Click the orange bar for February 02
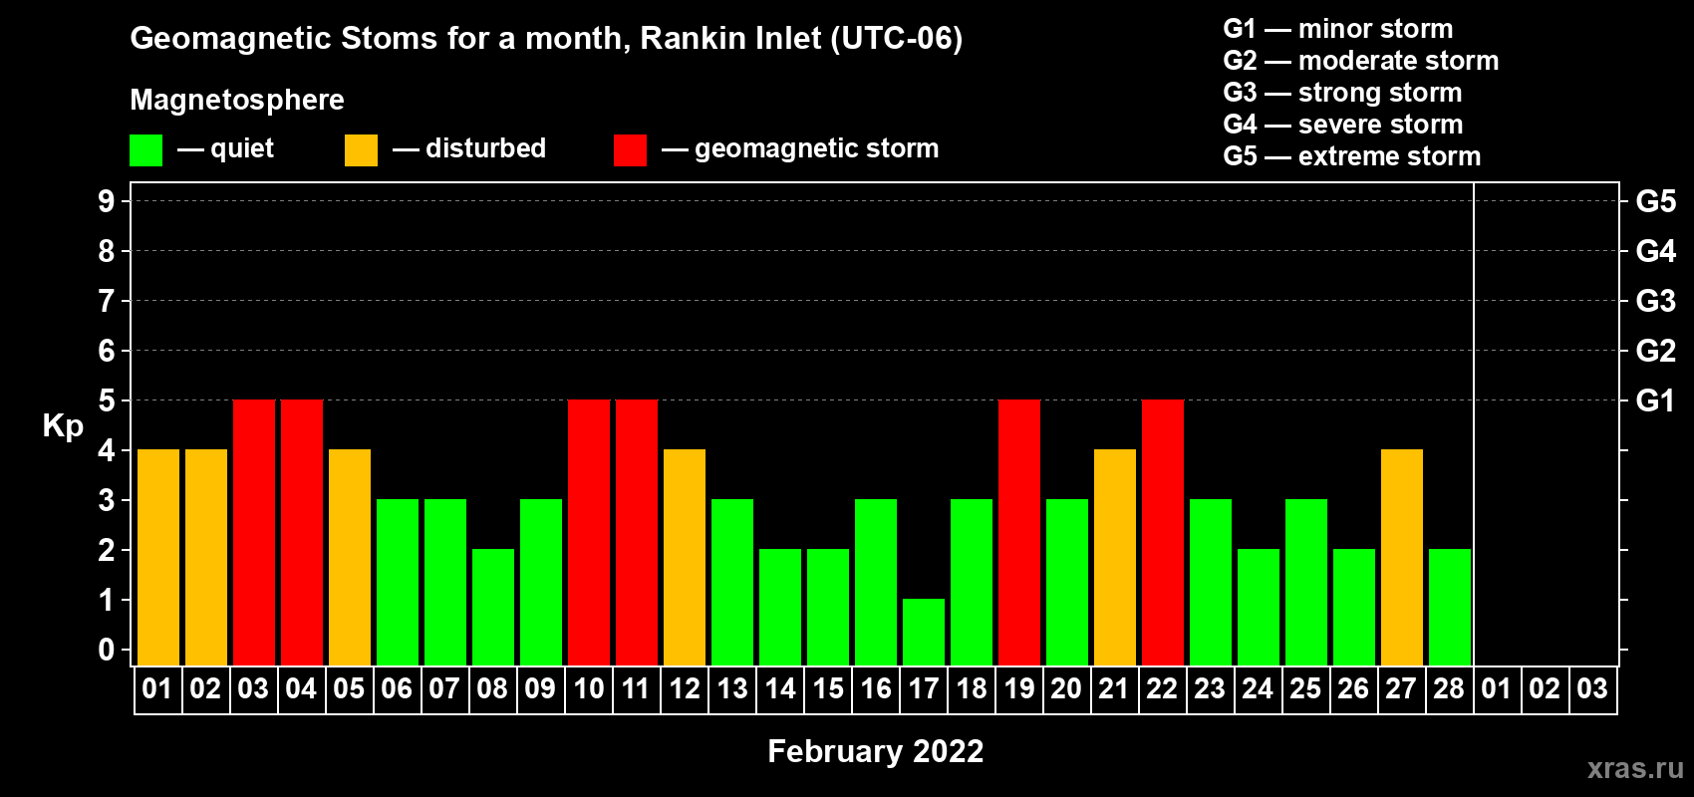1694x797 pixels. [x=206, y=557]
